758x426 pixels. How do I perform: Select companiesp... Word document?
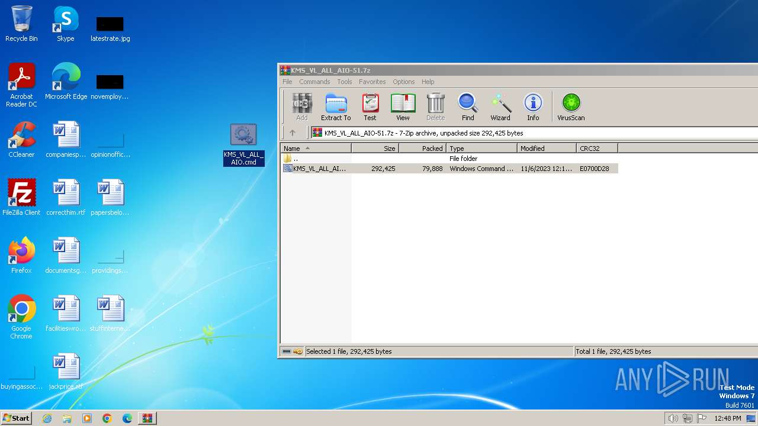click(x=66, y=140)
